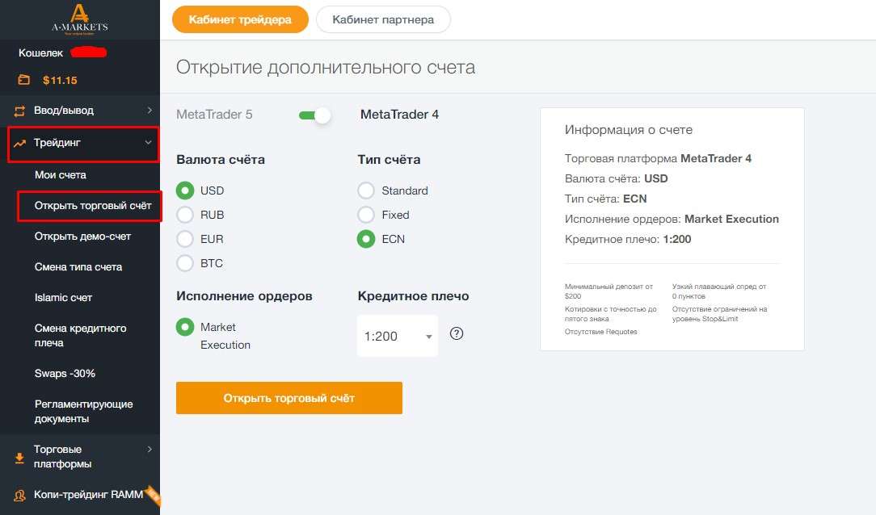Expand the Торговые платформы chevron

(x=150, y=449)
